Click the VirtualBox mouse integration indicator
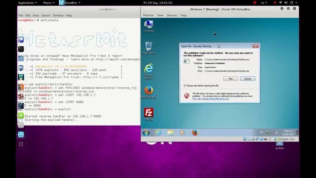This screenshot has height=178, width=316. (275, 139)
